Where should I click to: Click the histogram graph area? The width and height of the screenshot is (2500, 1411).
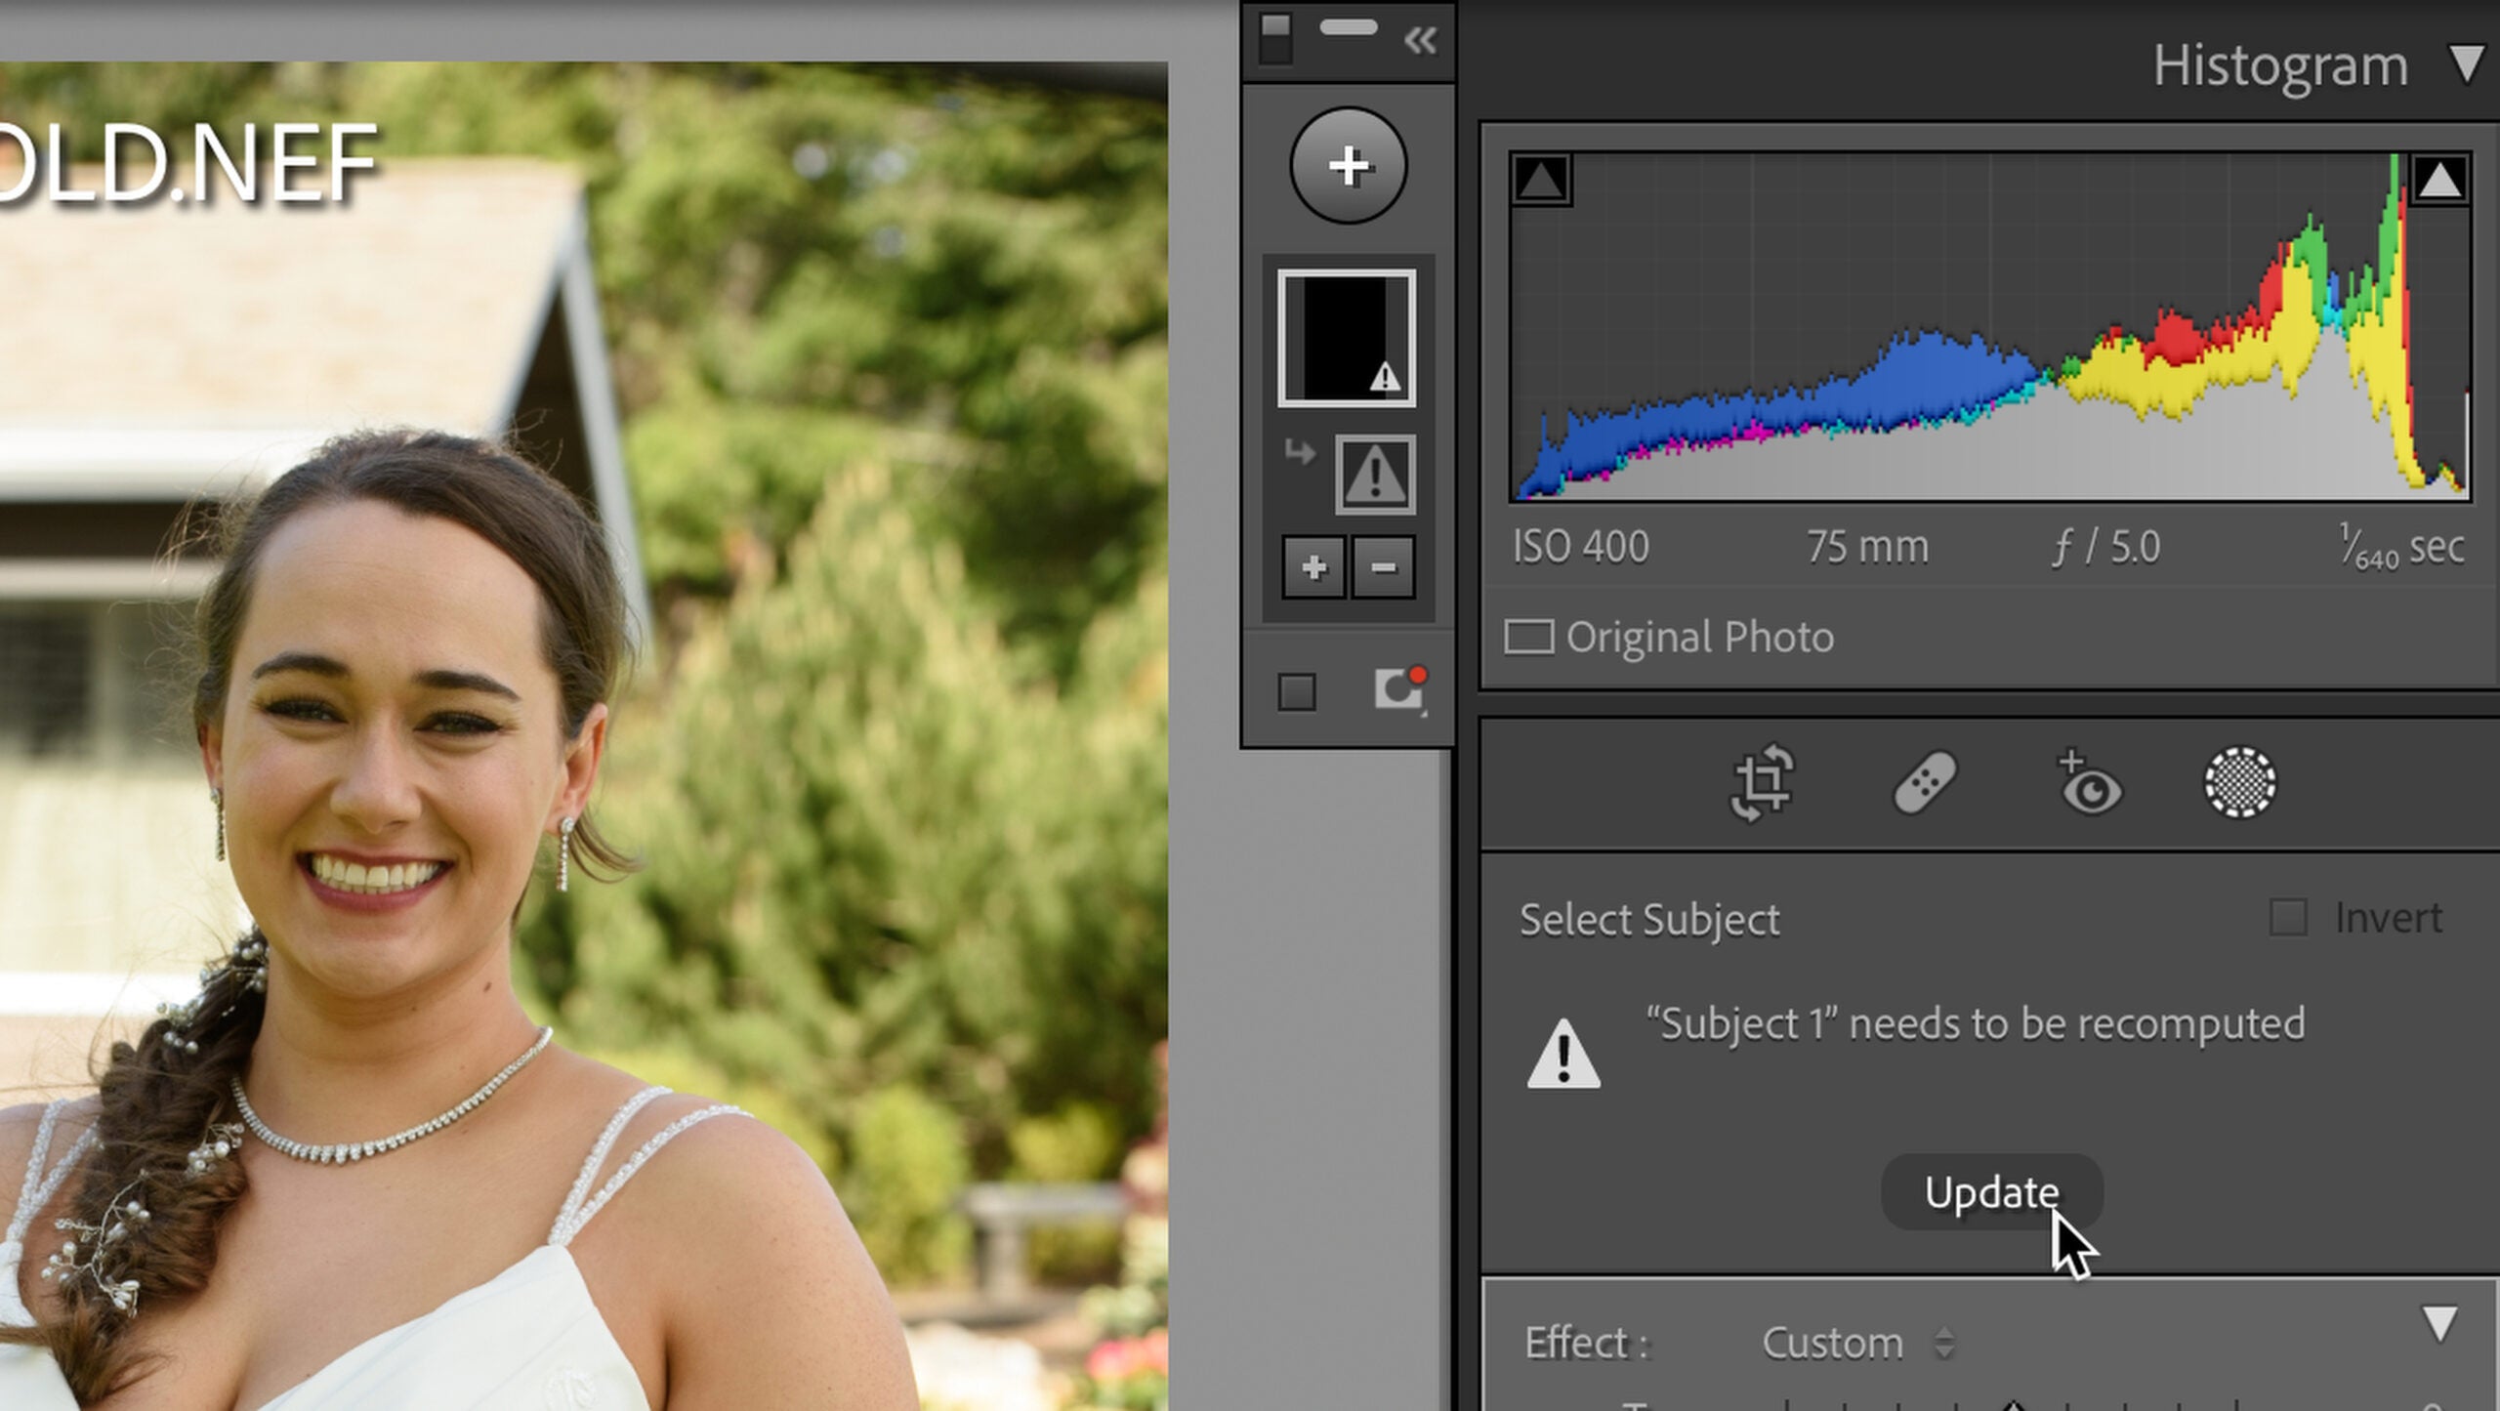(1990, 327)
